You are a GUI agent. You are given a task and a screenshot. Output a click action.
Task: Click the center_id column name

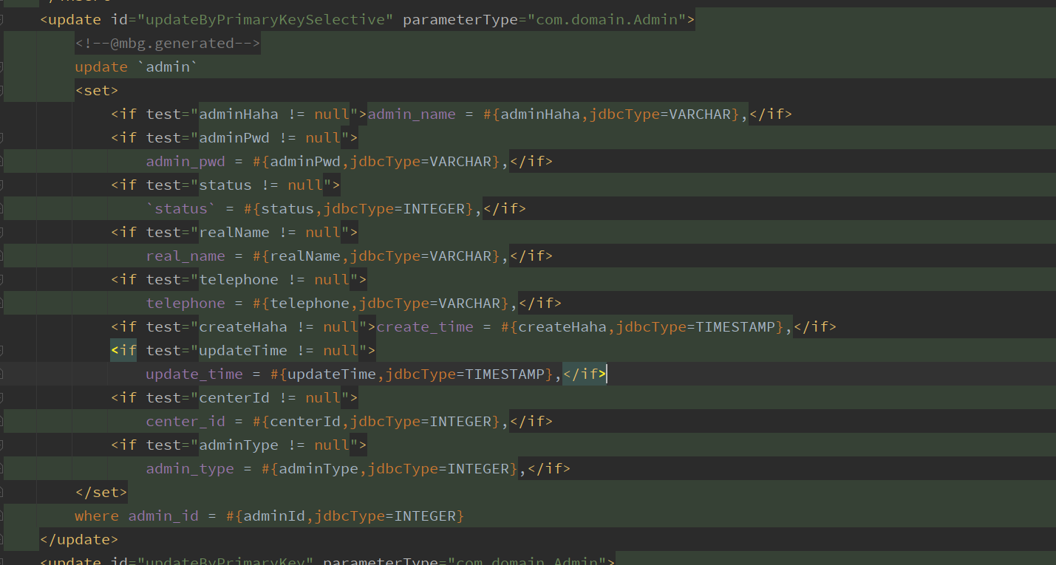[x=185, y=421]
